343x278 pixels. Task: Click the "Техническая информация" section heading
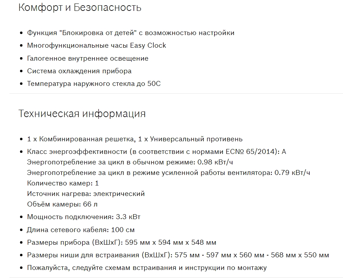82,114
